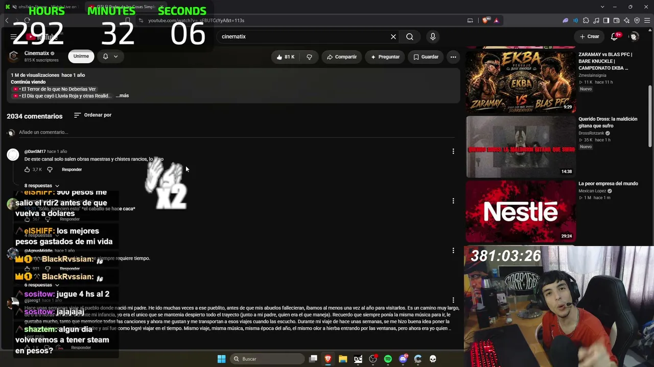Open the skull app on the taskbar
Viewport: 654px width, 367px height.
[x=433, y=359]
